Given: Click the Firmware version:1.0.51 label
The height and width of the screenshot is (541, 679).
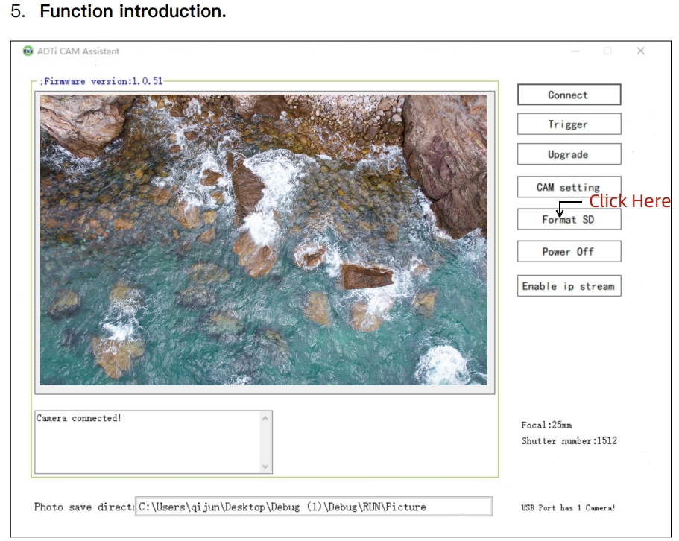Looking at the screenshot, I should click(101, 81).
